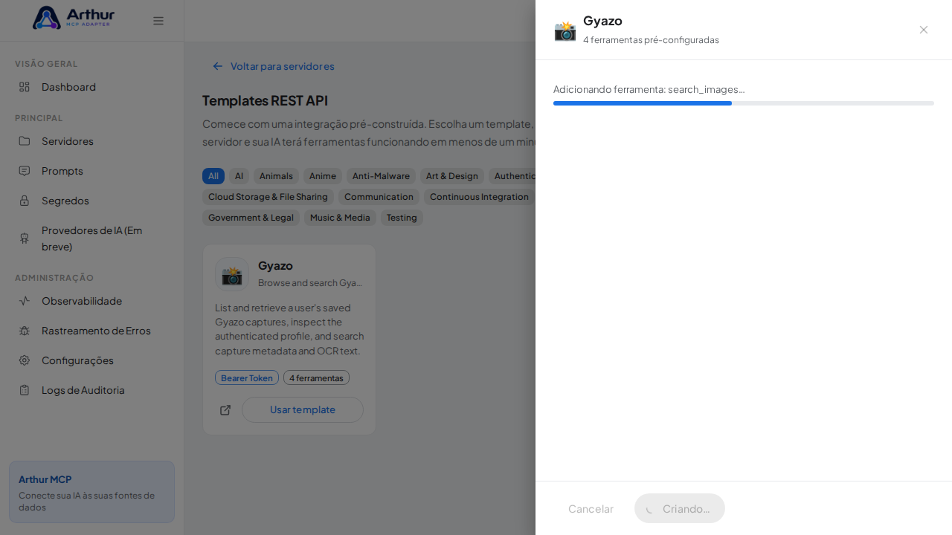
Task: Click the Observabilidade pulse icon
Action: [25, 301]
